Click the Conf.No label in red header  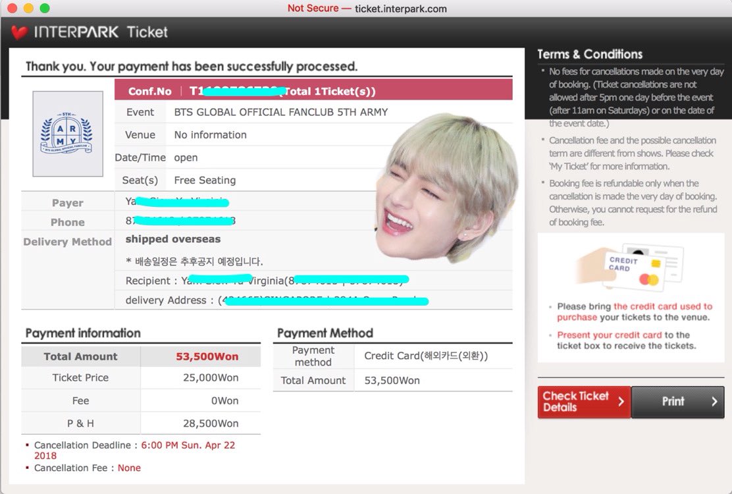(150, 92)
